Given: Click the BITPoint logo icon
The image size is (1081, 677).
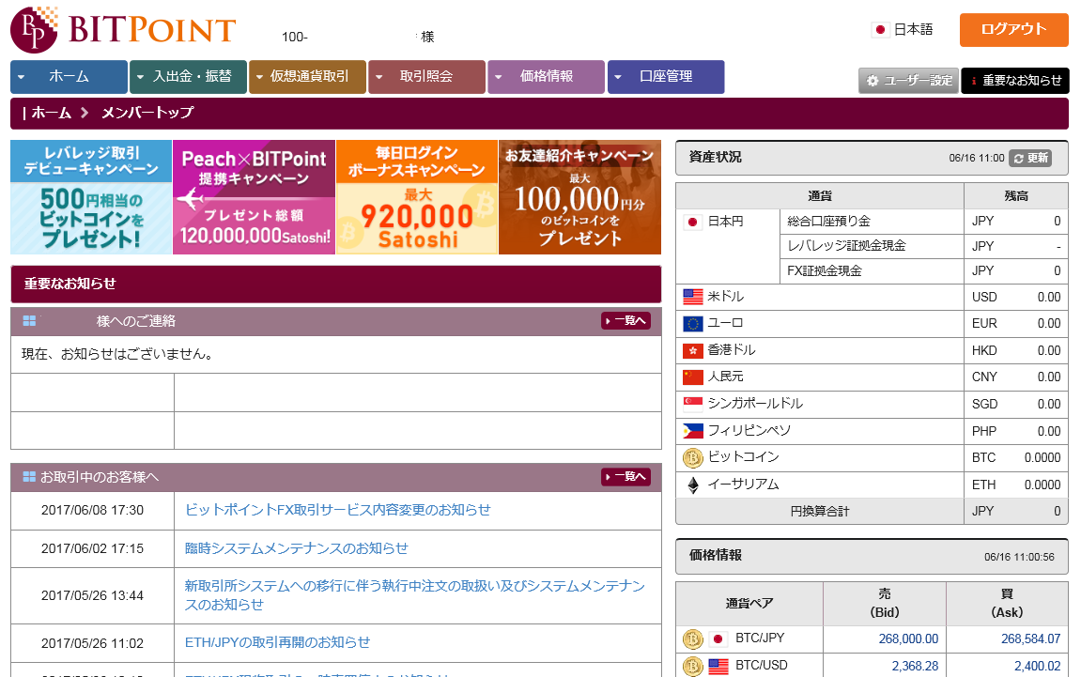Looking at the screenshot, I should pyautogui.click(x=34, y=30).
